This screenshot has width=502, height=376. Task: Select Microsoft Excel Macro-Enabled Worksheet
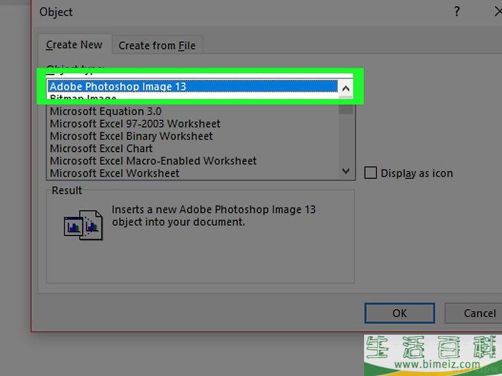[152, 161]
